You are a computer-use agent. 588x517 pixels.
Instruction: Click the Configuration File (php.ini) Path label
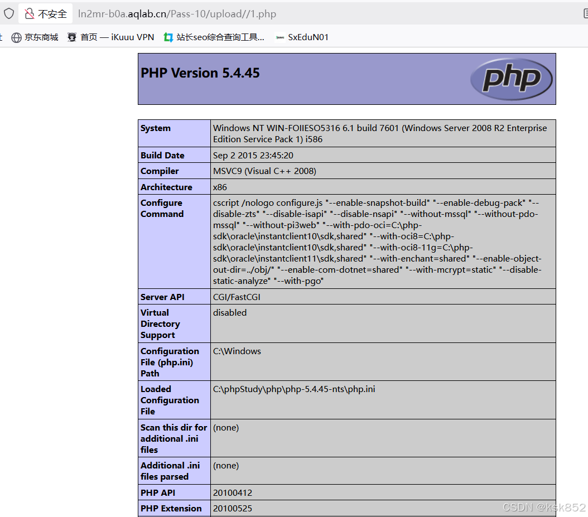(170, 362)
